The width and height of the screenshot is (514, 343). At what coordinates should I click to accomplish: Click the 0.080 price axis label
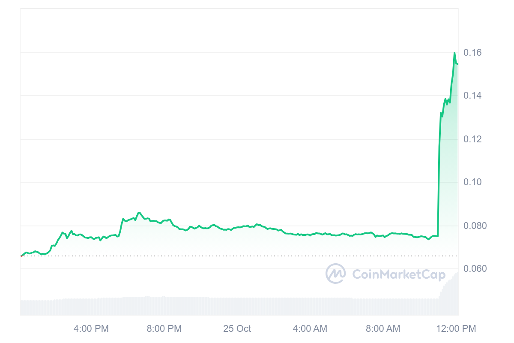(475, 226)
